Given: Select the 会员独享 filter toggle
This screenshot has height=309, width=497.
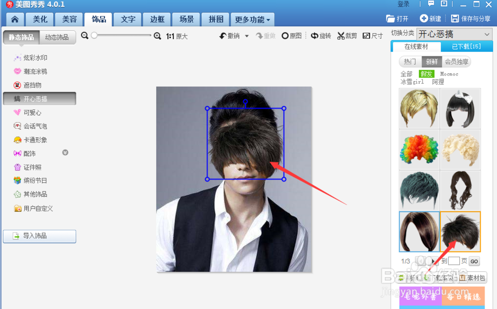Looking at the screenshot, I should (x=456, y=62).
